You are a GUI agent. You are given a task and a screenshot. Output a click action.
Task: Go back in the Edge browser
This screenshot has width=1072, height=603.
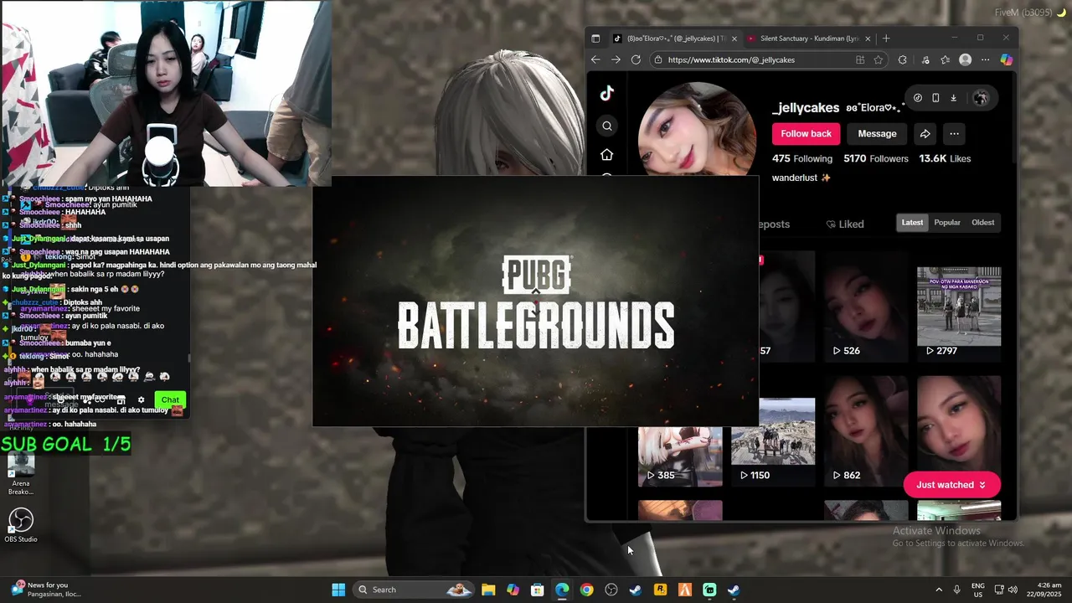595,59
